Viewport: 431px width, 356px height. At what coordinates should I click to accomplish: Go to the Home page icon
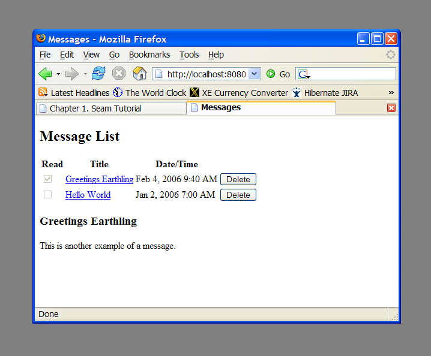(x=139, y=74)
